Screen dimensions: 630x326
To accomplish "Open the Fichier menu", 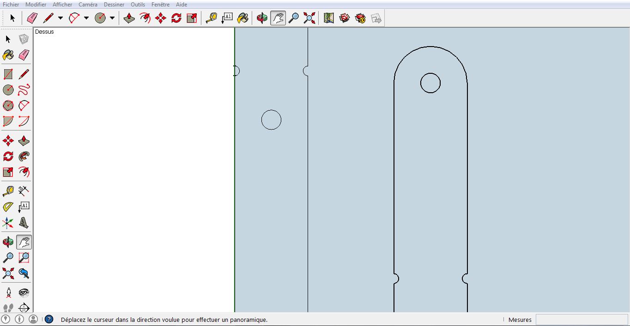I will tap(11, 5).
